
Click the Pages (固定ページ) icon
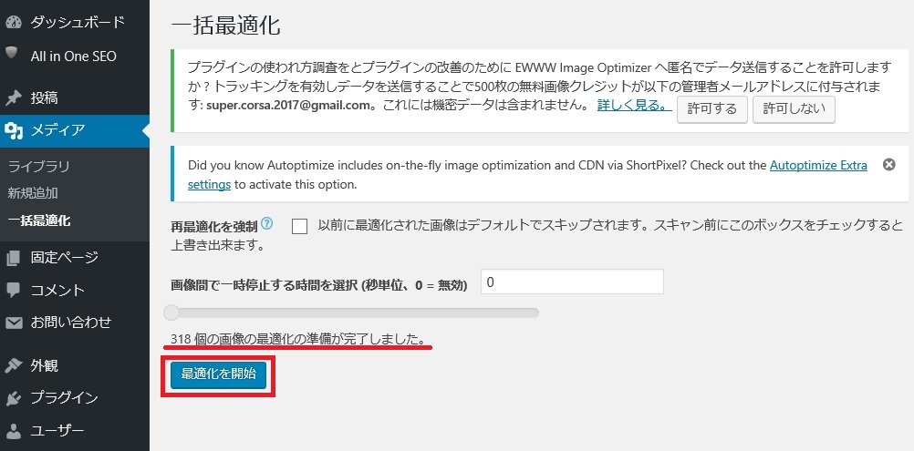[13, 258]
